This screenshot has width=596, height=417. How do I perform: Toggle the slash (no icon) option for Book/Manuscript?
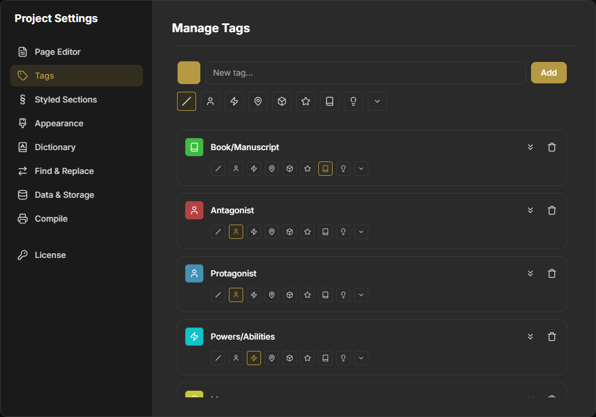click(x=218, y=169)
